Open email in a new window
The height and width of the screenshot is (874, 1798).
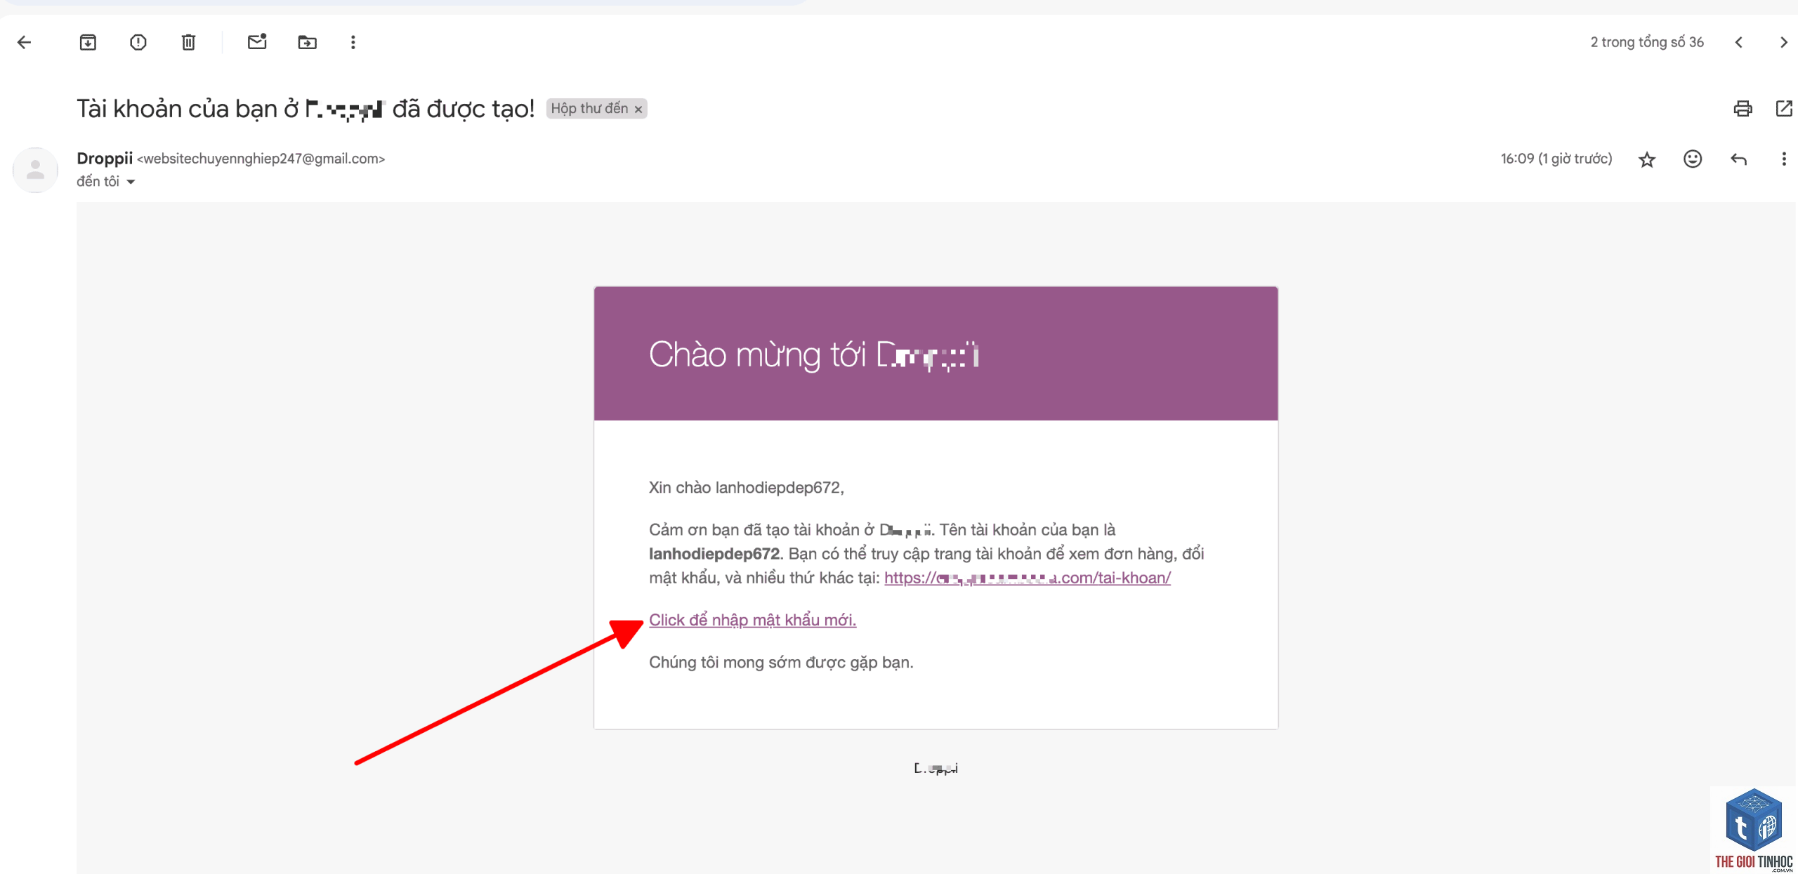click(x=1784, y=109)
